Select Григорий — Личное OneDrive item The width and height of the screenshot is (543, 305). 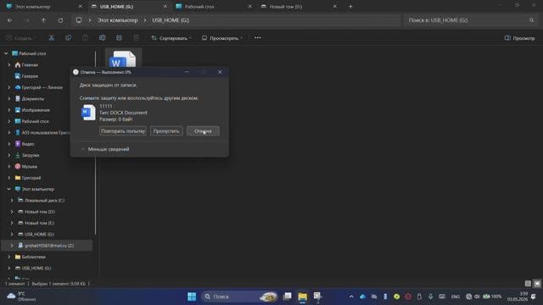point(42,87)
